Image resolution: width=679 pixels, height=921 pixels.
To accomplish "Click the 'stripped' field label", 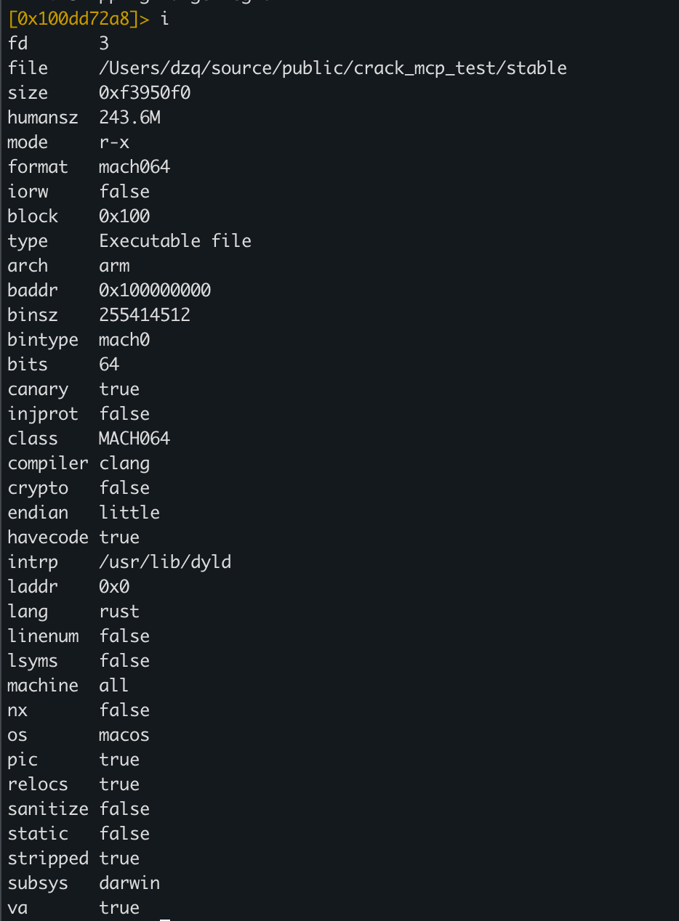I will click(48, 859).
